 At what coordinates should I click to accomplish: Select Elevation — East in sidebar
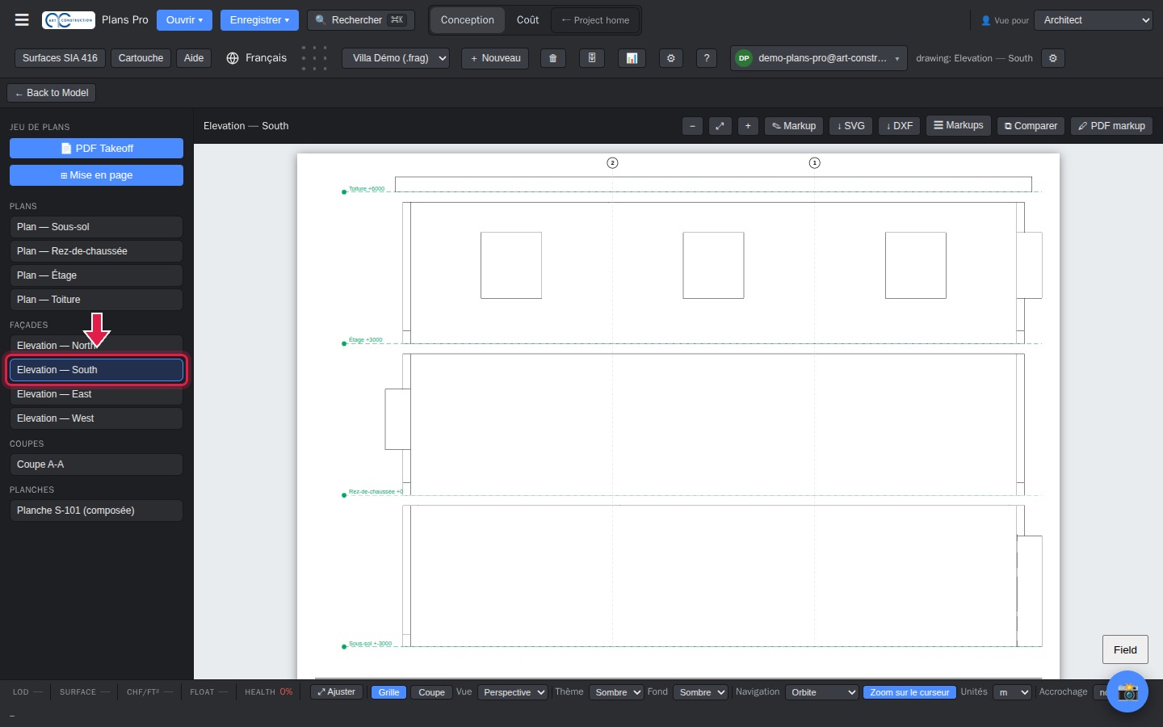pyautogui.click(x=96, y=394)
